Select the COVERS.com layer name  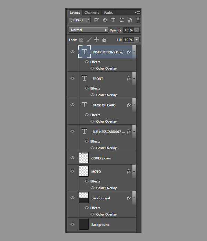[101, 158]
